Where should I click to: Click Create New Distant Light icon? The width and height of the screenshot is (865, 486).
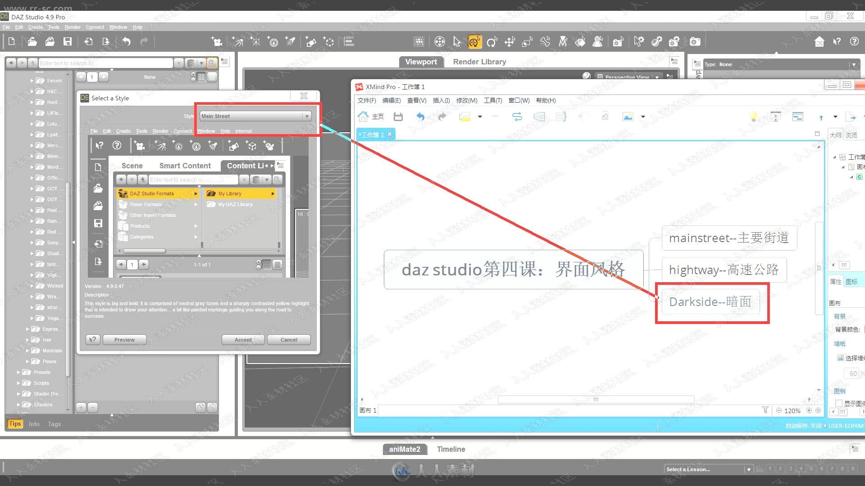coord(237,42)
